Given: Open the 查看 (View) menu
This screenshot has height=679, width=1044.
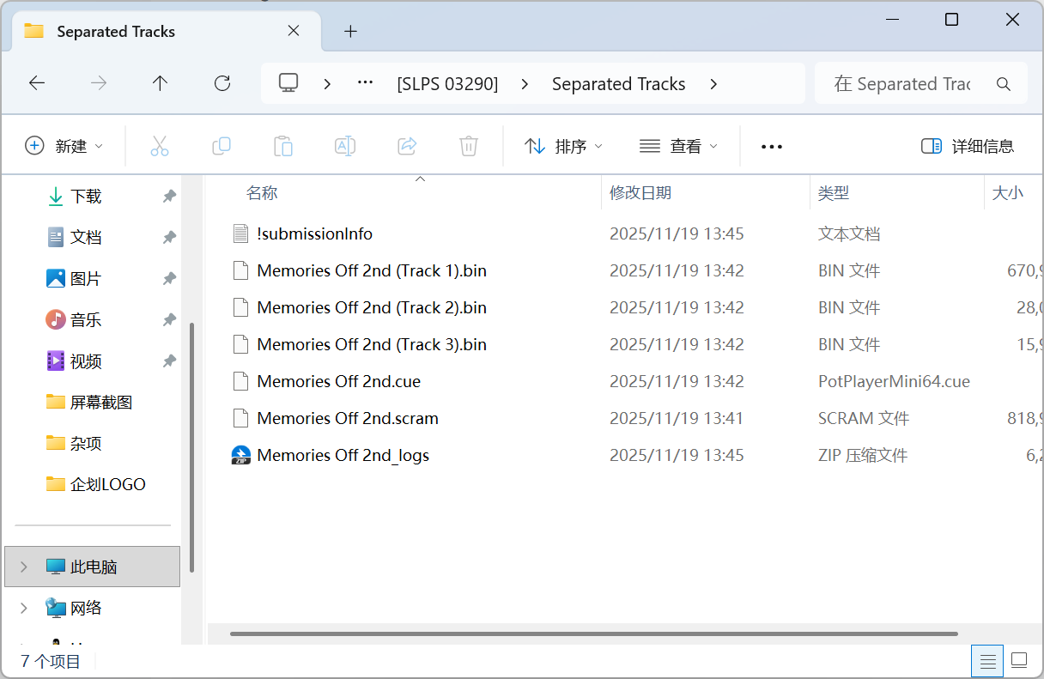Looking at the screenshot, I should coord(678,146).
